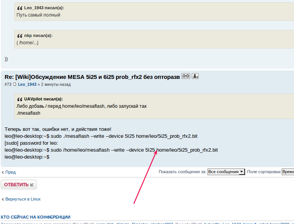This screenshot has height=224, width=294.
Task: Click quote header 'Leo_1943 писал(а):'
Action: coord(44,8)
